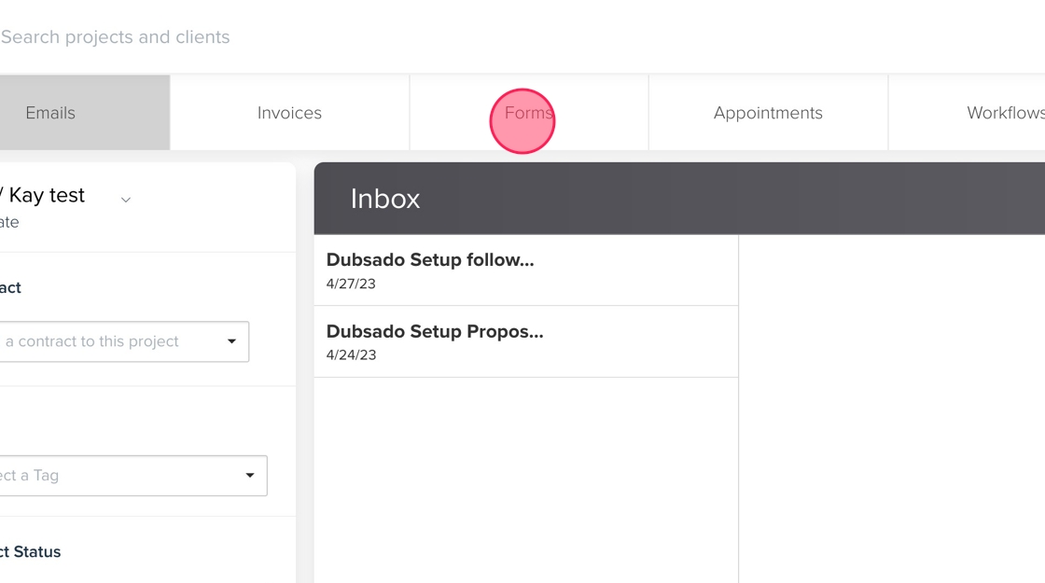Click the Project Status heading
The height and width of the screenshot is (583, 1045).
[31, 551]
